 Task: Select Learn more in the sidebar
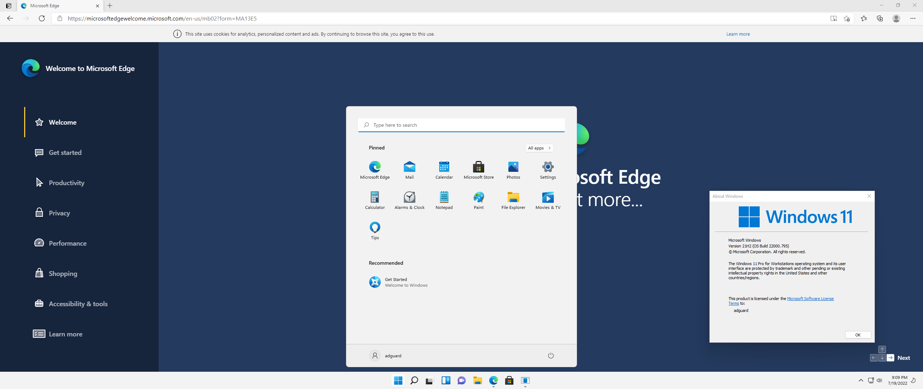point(58,334)
